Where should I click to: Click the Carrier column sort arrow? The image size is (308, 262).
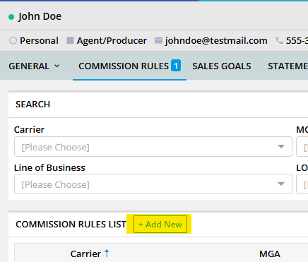coord(107,254)
